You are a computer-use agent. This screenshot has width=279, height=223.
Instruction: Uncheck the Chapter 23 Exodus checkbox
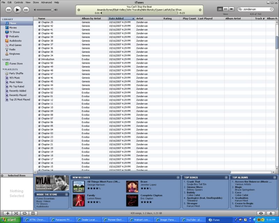(39, 137)
